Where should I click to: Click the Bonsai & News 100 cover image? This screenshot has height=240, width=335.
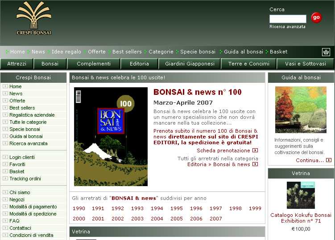pyautogui.click(x=111, y=137)
